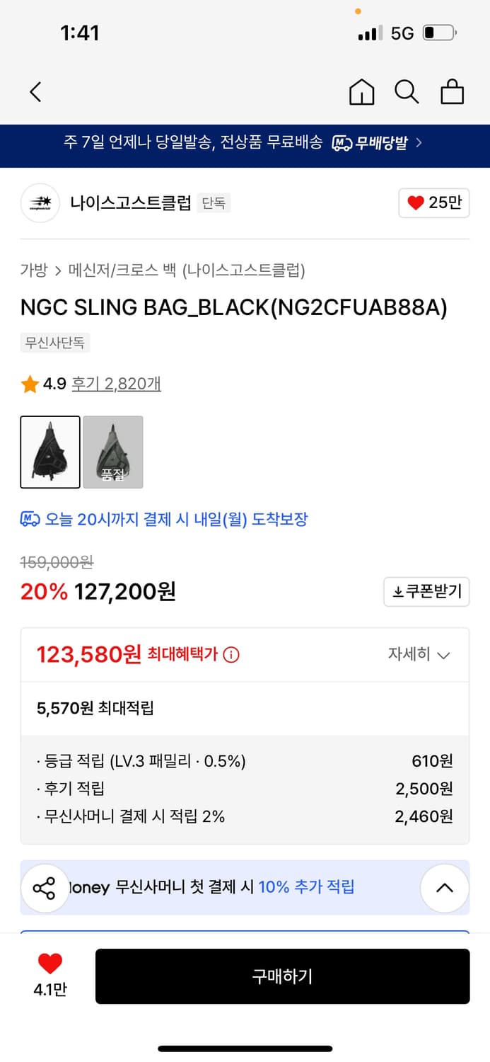
Task: Open the 나이스고스트클럽 brand logo
Action: coord(40,203)
